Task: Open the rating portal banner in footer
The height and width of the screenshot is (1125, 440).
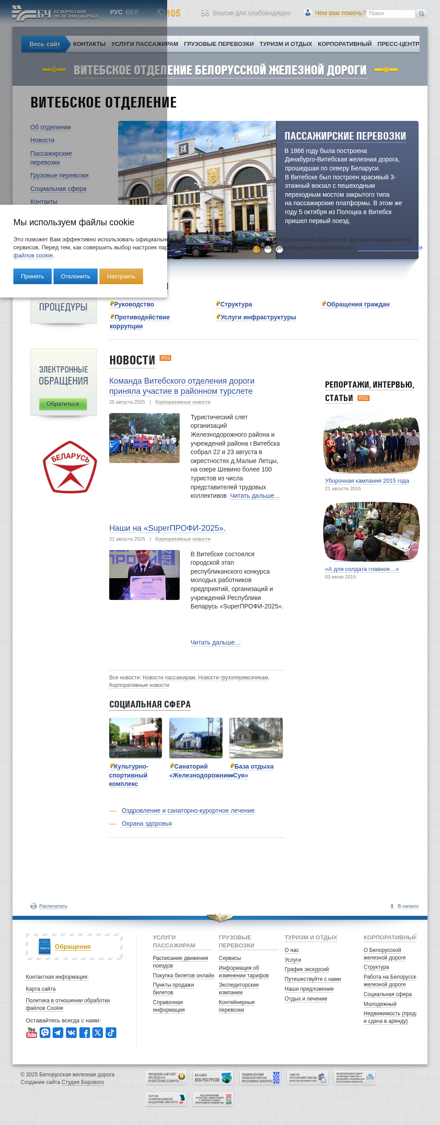Action: 308,1078
